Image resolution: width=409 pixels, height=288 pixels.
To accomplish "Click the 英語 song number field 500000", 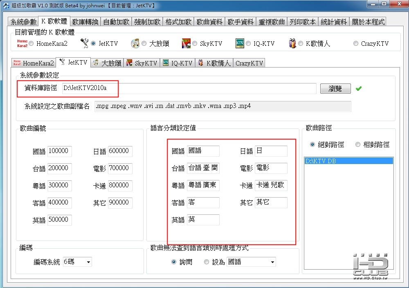I will pyautogui.click(x=59, y=220).
